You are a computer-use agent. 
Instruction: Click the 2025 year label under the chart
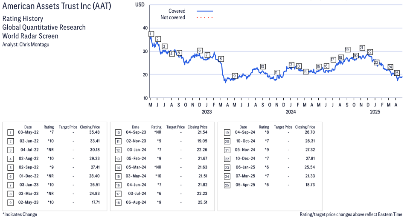[x=375, y=111]
